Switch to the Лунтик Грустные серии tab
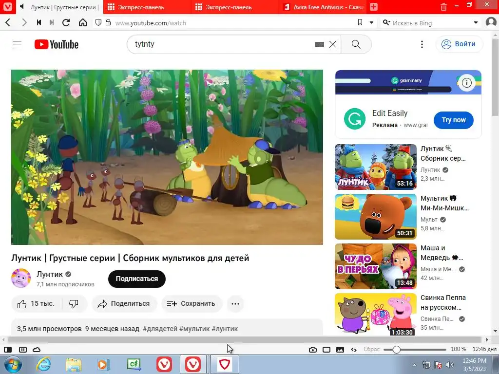The image size is (499, 374). pos(59,7)
